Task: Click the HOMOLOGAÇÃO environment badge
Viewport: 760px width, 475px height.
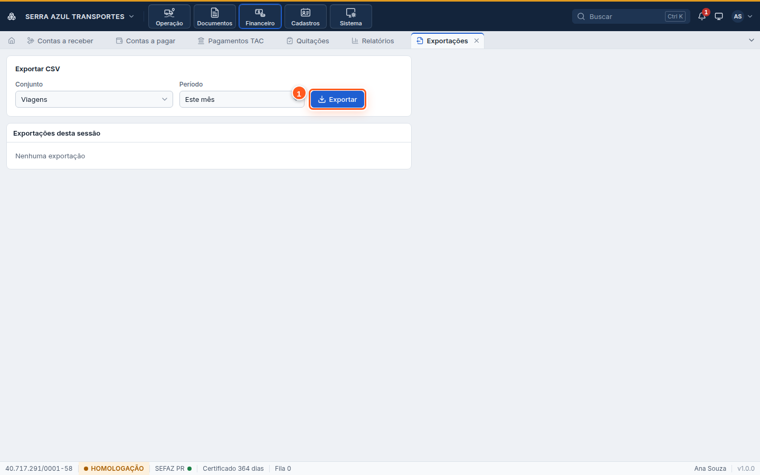Action: click(113, 469)
